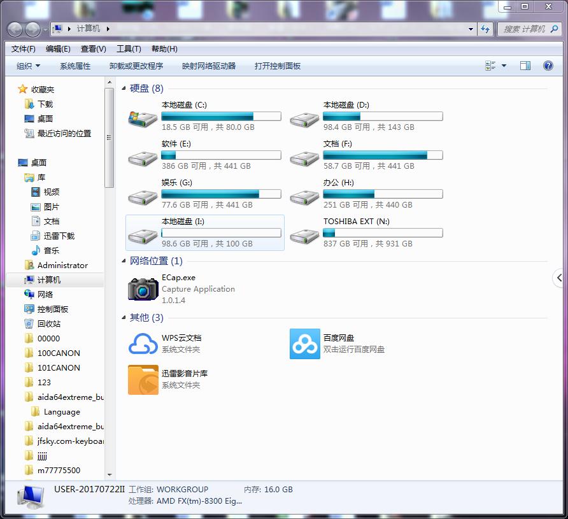This screenshot has width=568, height=519.
Task: Open 下载 downloads in sidebar
Action: tap(45, 104)
